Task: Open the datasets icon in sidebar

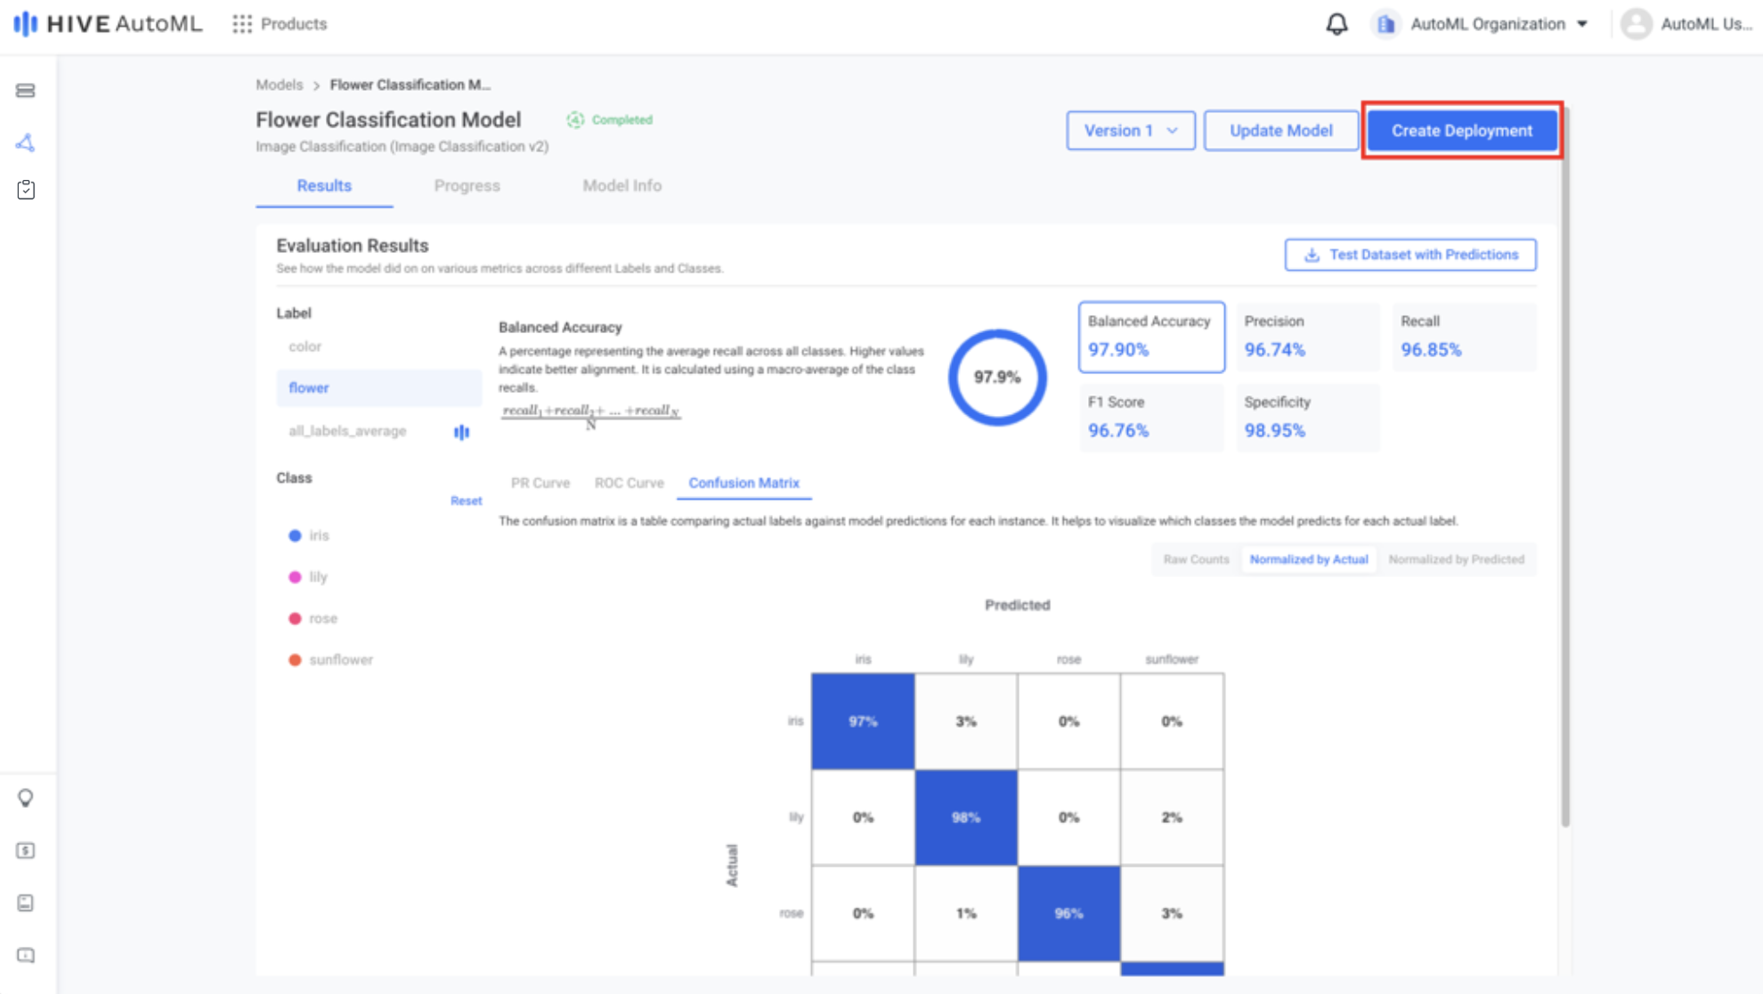Action: pos(26,91)
